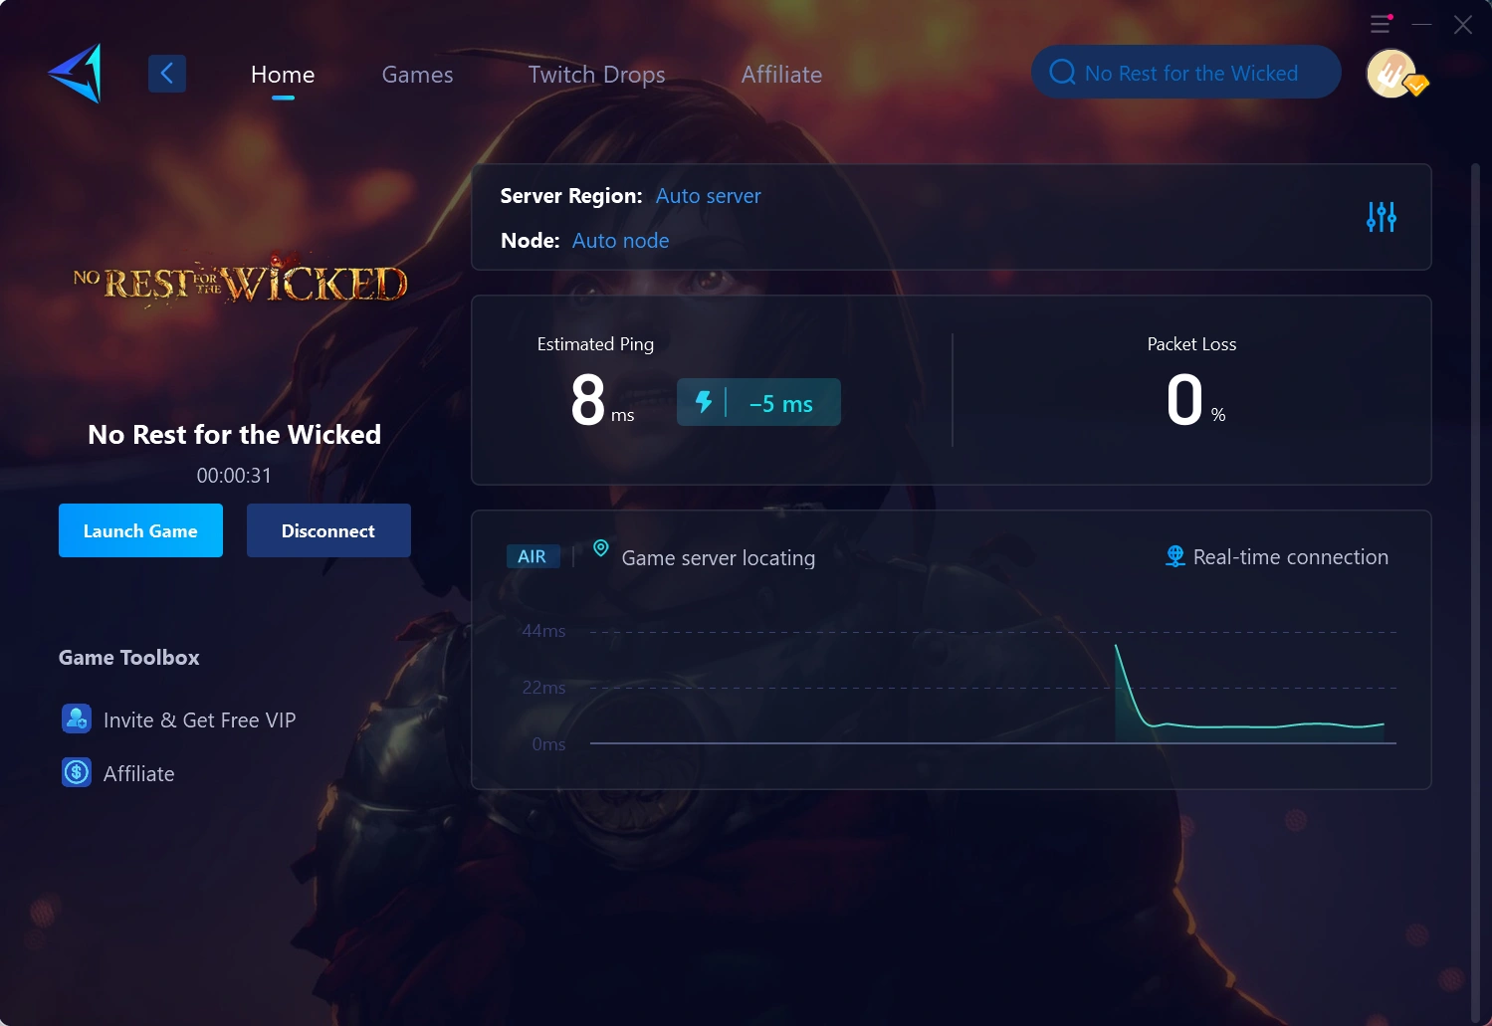This screenshot has height=1026, width=1492.
Task: Open the hamburger menu at top right
Action: (x=1380, y=23)
